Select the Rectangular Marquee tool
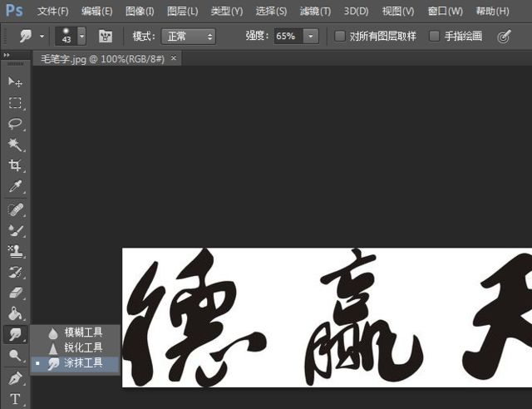The height and width of the screenshot is (409, 532). click(15, 103)
